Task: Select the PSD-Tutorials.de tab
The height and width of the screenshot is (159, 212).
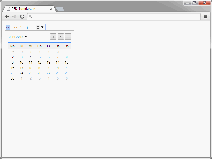Action: point(29,9)
